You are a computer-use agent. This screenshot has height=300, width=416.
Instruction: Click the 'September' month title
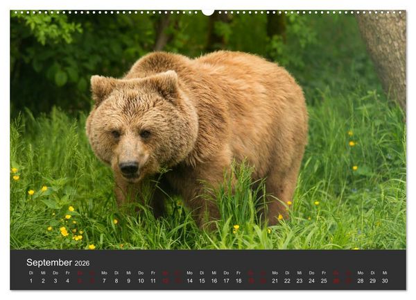(49, 262)
